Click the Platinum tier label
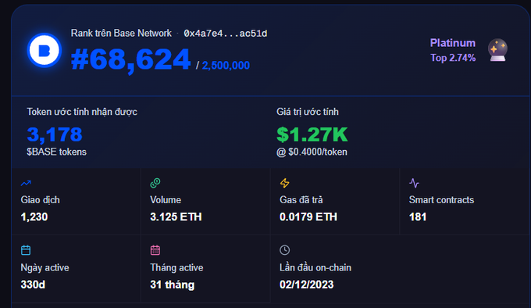Screen dimensions: 531x308 click(452, 43)
